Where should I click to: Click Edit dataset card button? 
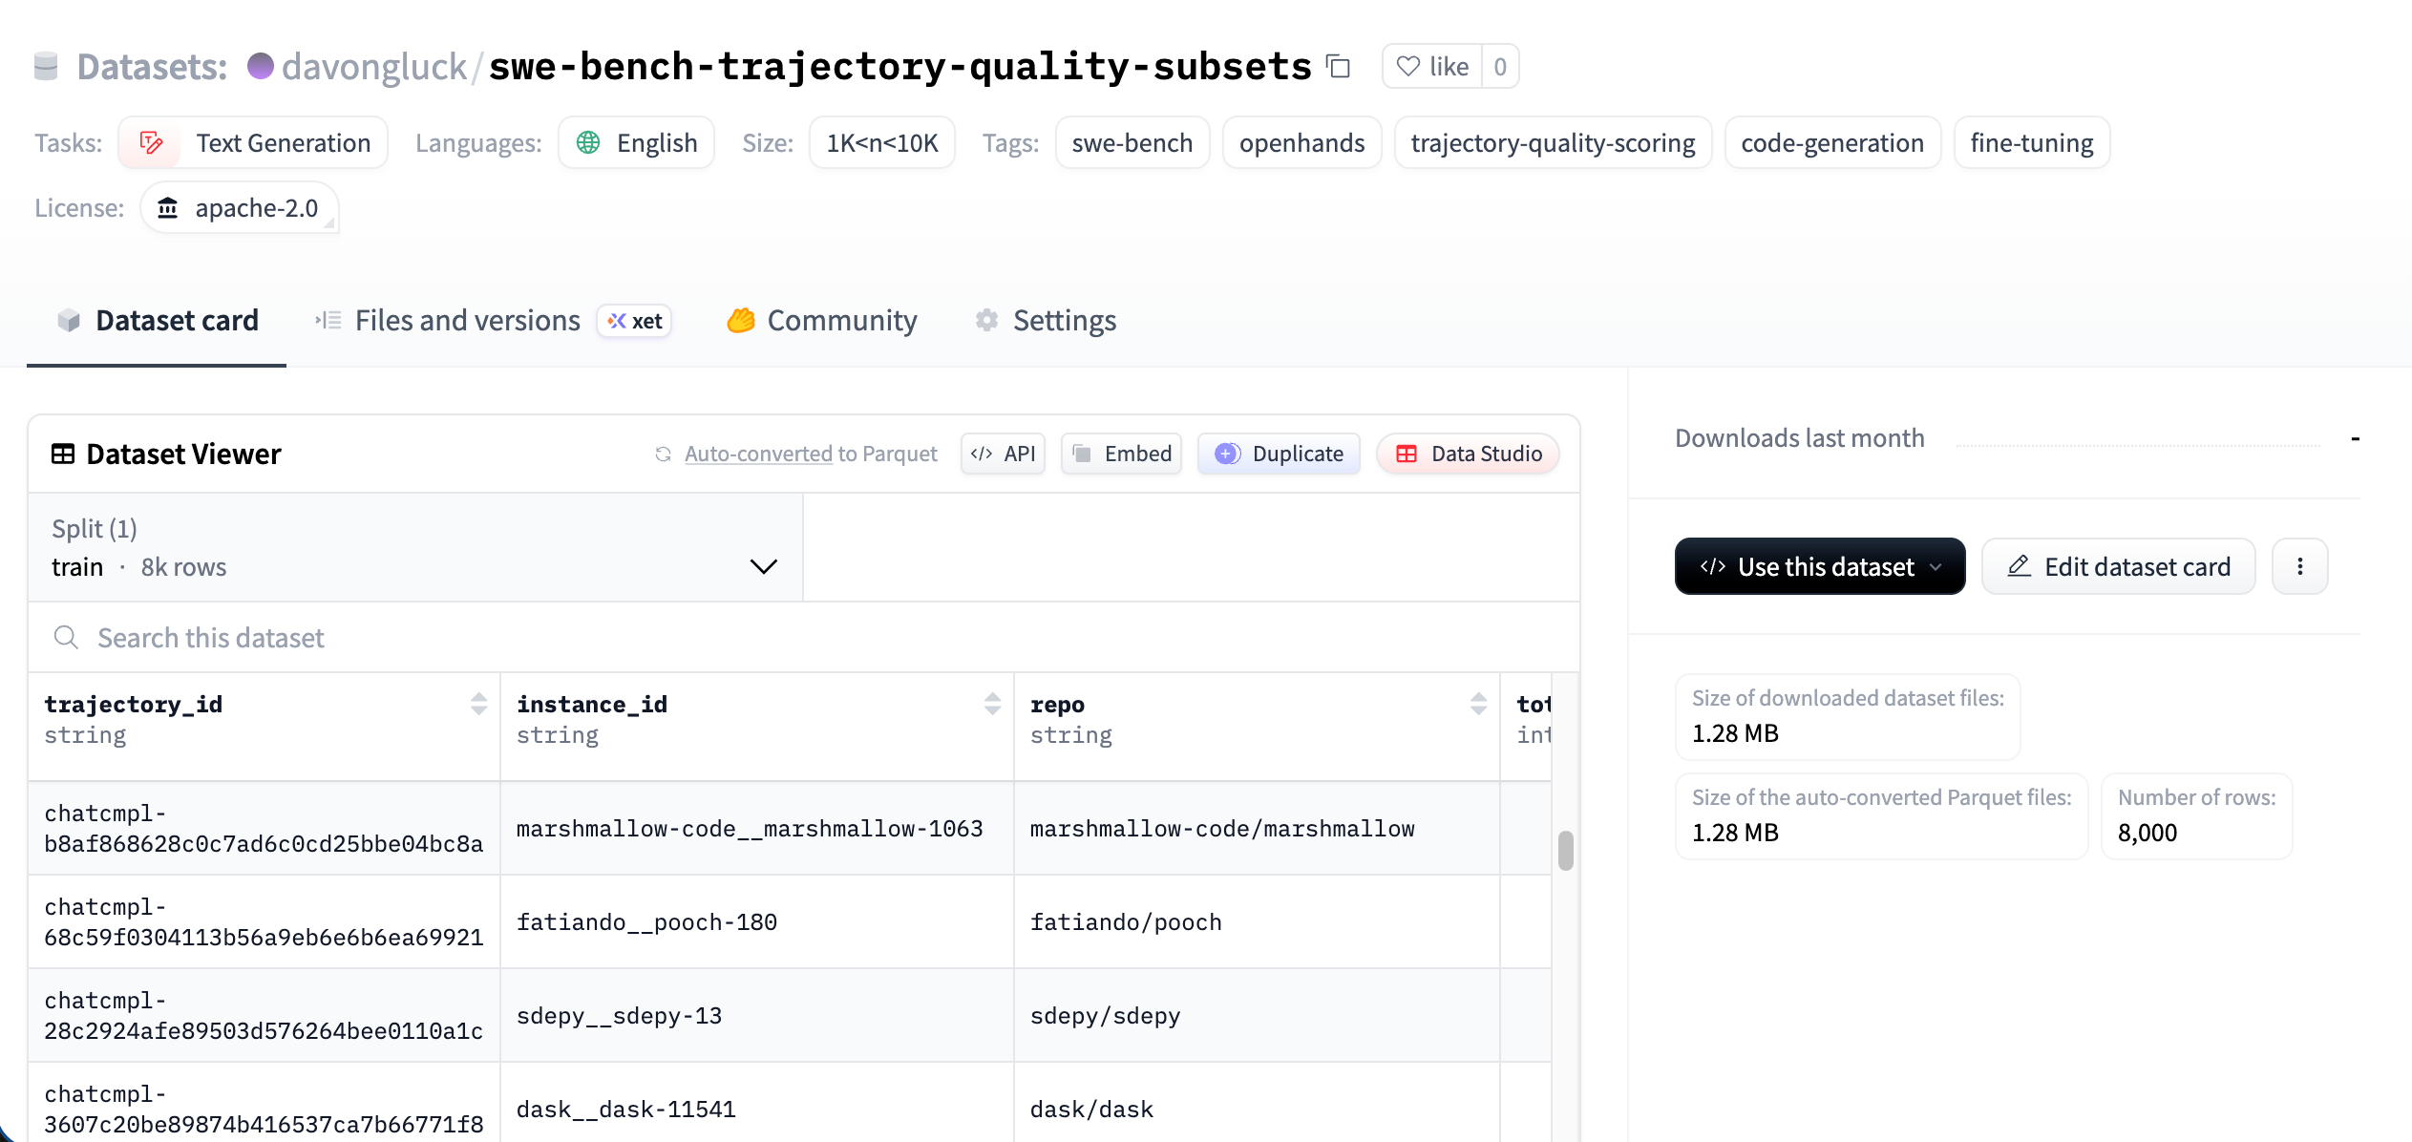point(2118,567)
